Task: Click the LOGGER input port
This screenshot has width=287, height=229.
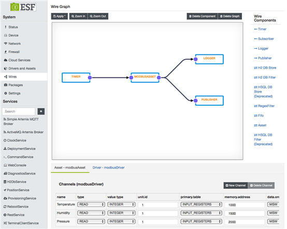Action: tap(195, 59)
